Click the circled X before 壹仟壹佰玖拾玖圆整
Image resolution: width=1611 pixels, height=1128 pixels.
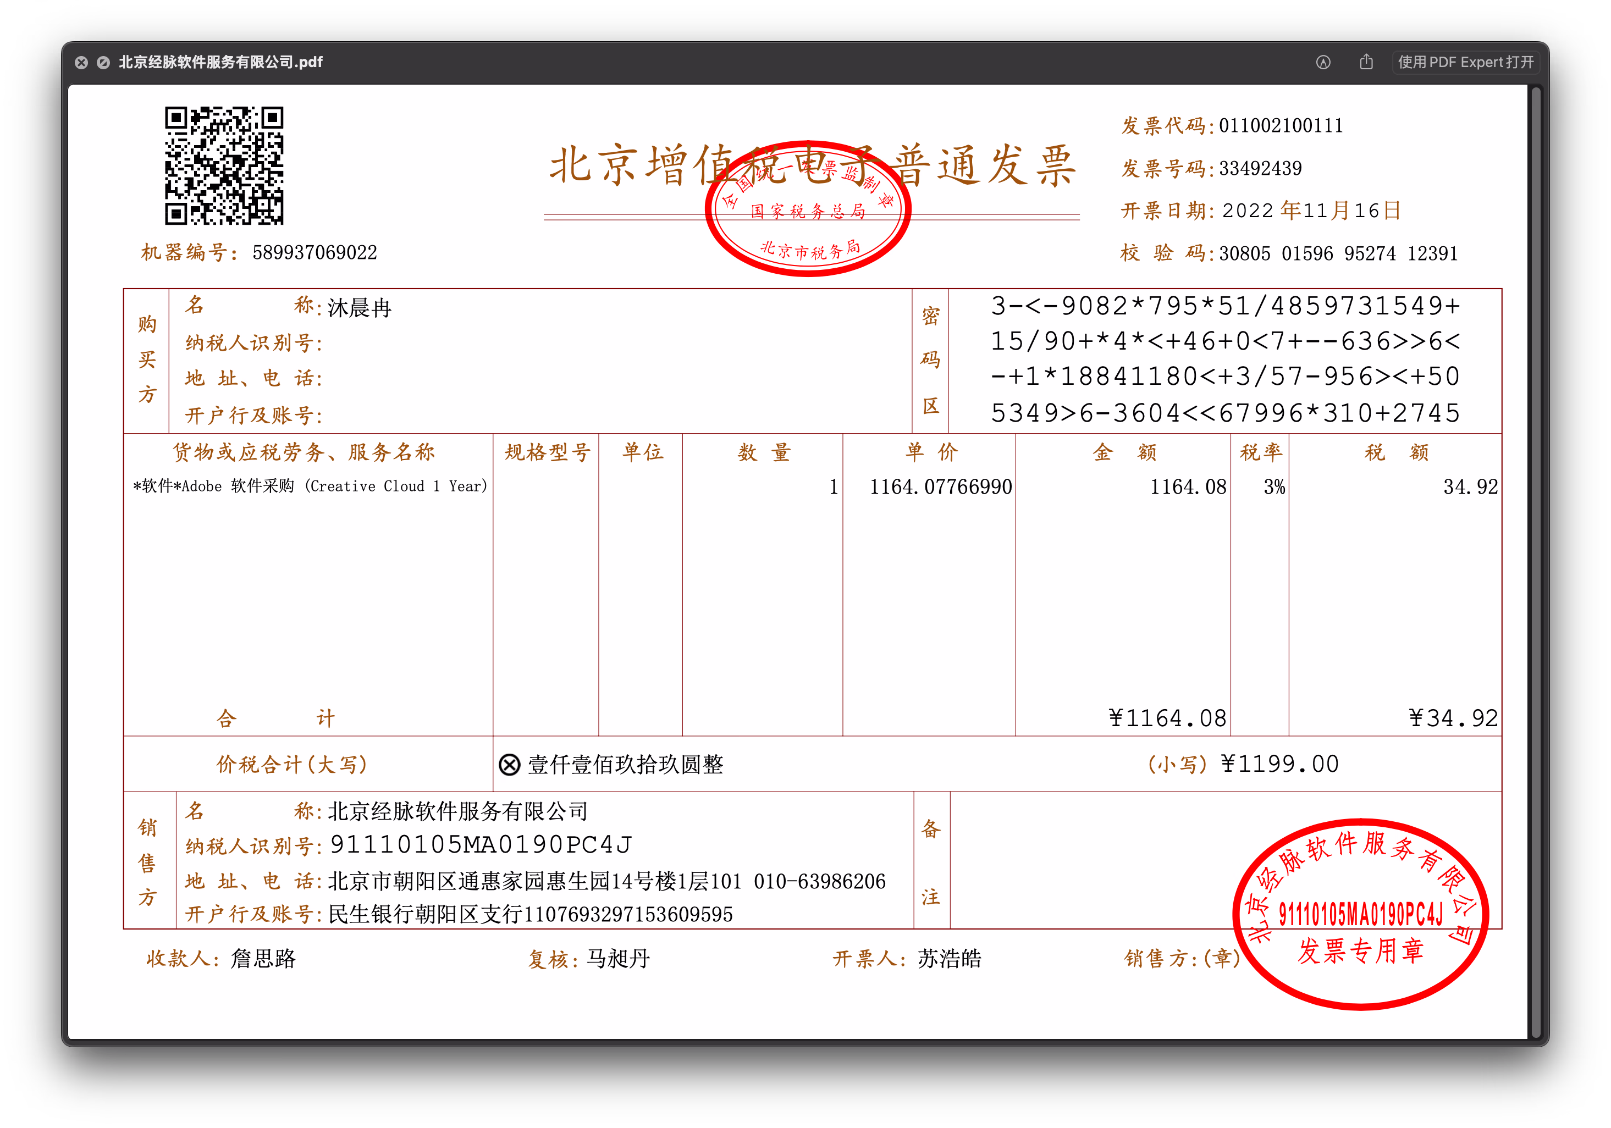tap(509, 765)
